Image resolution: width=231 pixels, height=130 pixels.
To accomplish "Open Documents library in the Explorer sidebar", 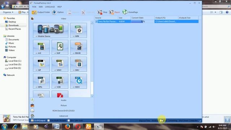I will pos(14,39).
